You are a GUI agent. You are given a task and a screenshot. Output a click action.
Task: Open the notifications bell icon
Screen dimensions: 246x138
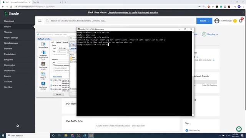pyautogui.click(x=241, y=21)
